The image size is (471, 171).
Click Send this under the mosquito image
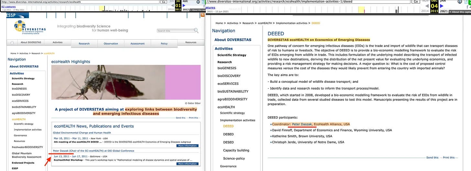tap(181, 118)
